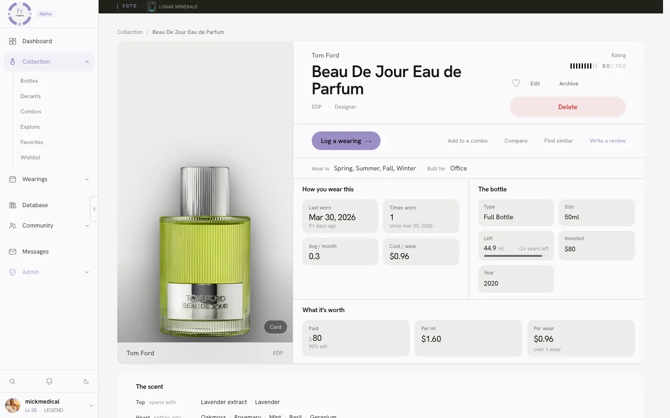Toggle dark mode with the moon icon
670x418 pixels.
pyautogui.click(x=86, y=382)
